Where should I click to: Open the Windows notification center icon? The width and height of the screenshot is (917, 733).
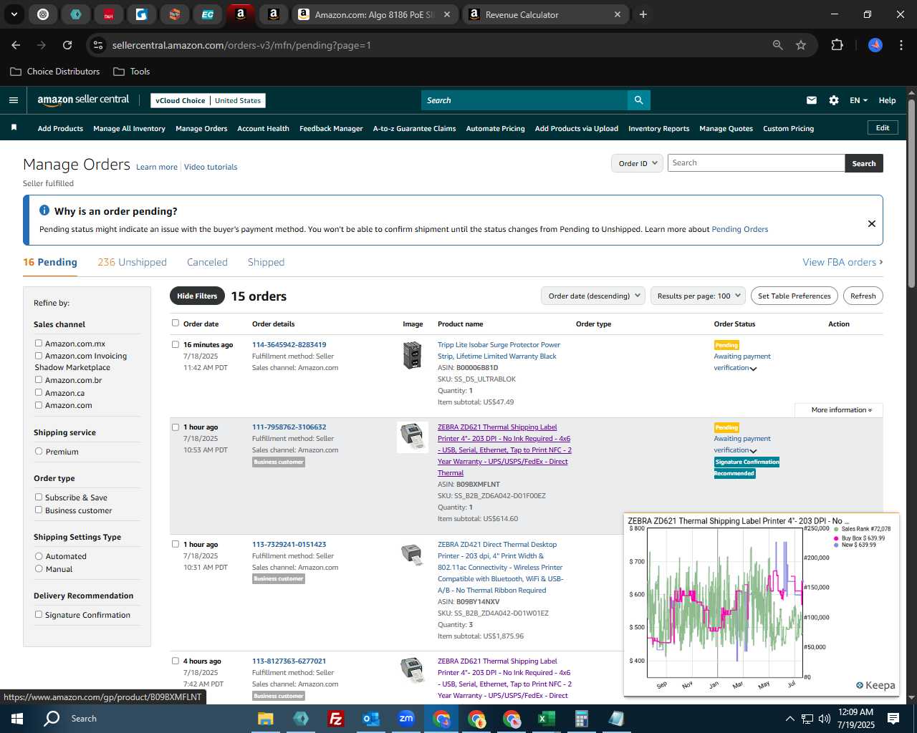[x=893, y=719]
